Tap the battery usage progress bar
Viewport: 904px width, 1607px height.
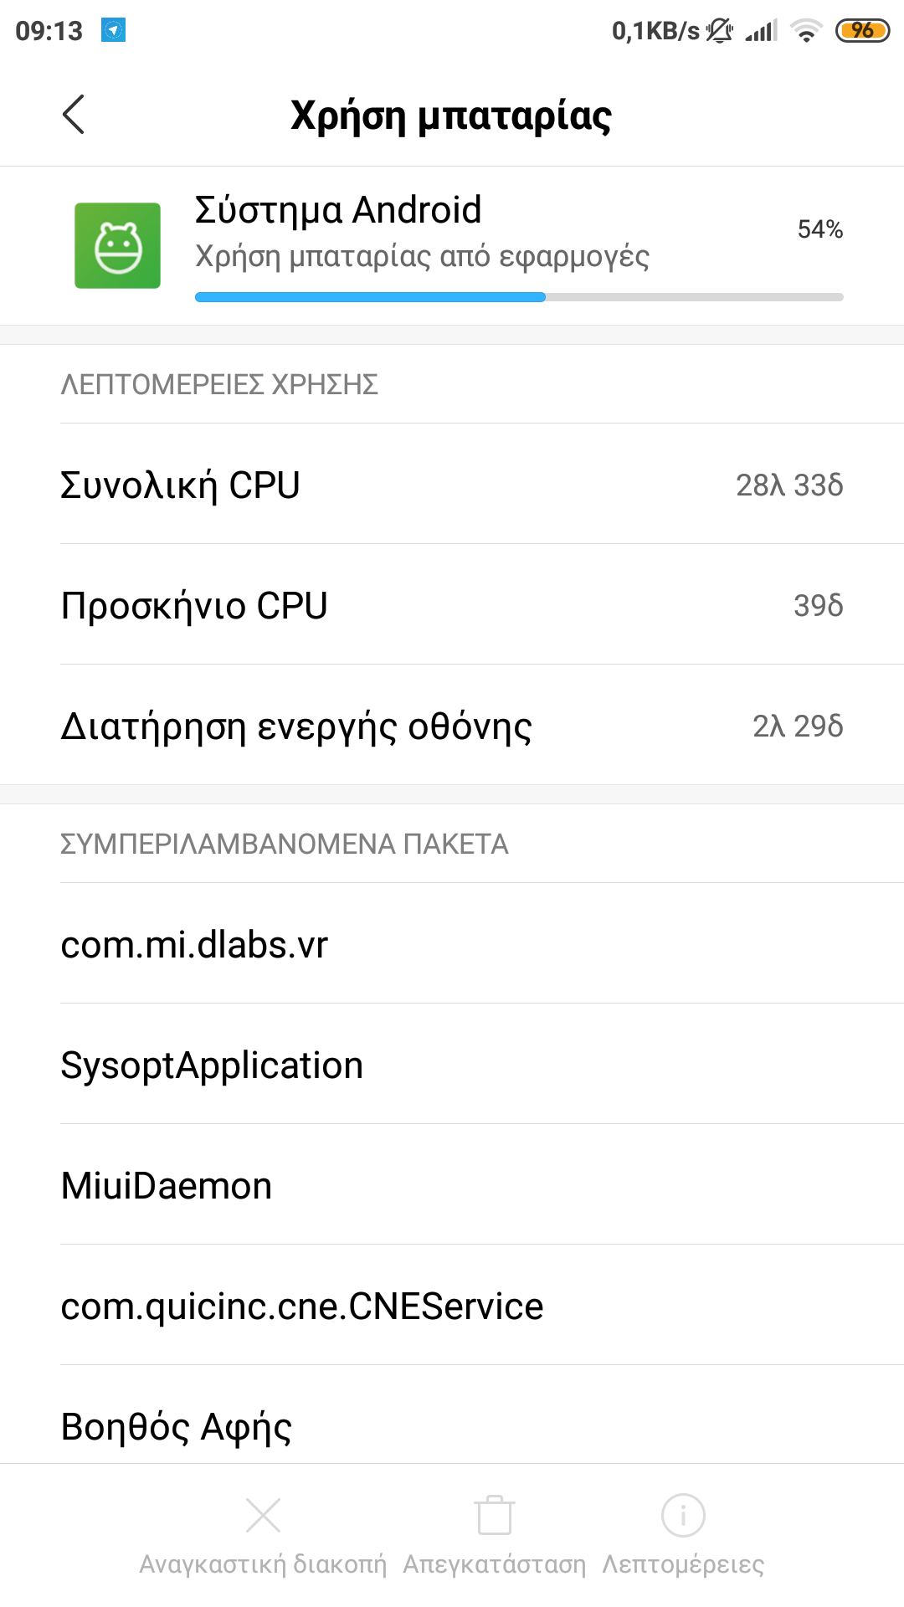point(519,297)
